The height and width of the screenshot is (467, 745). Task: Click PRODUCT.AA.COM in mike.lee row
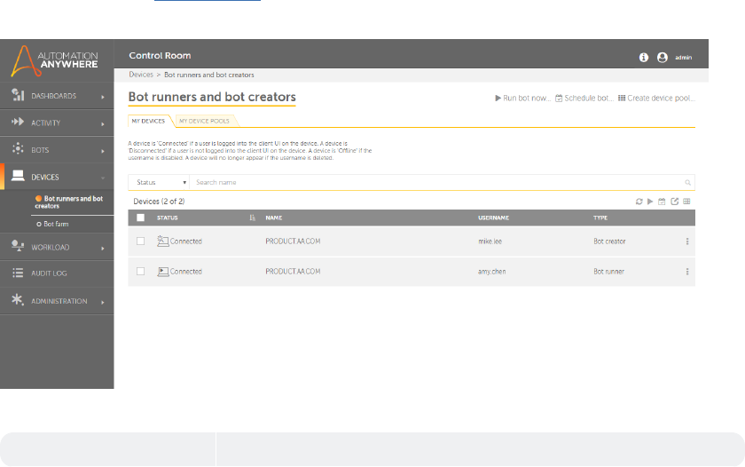click(x=293, y=241)
